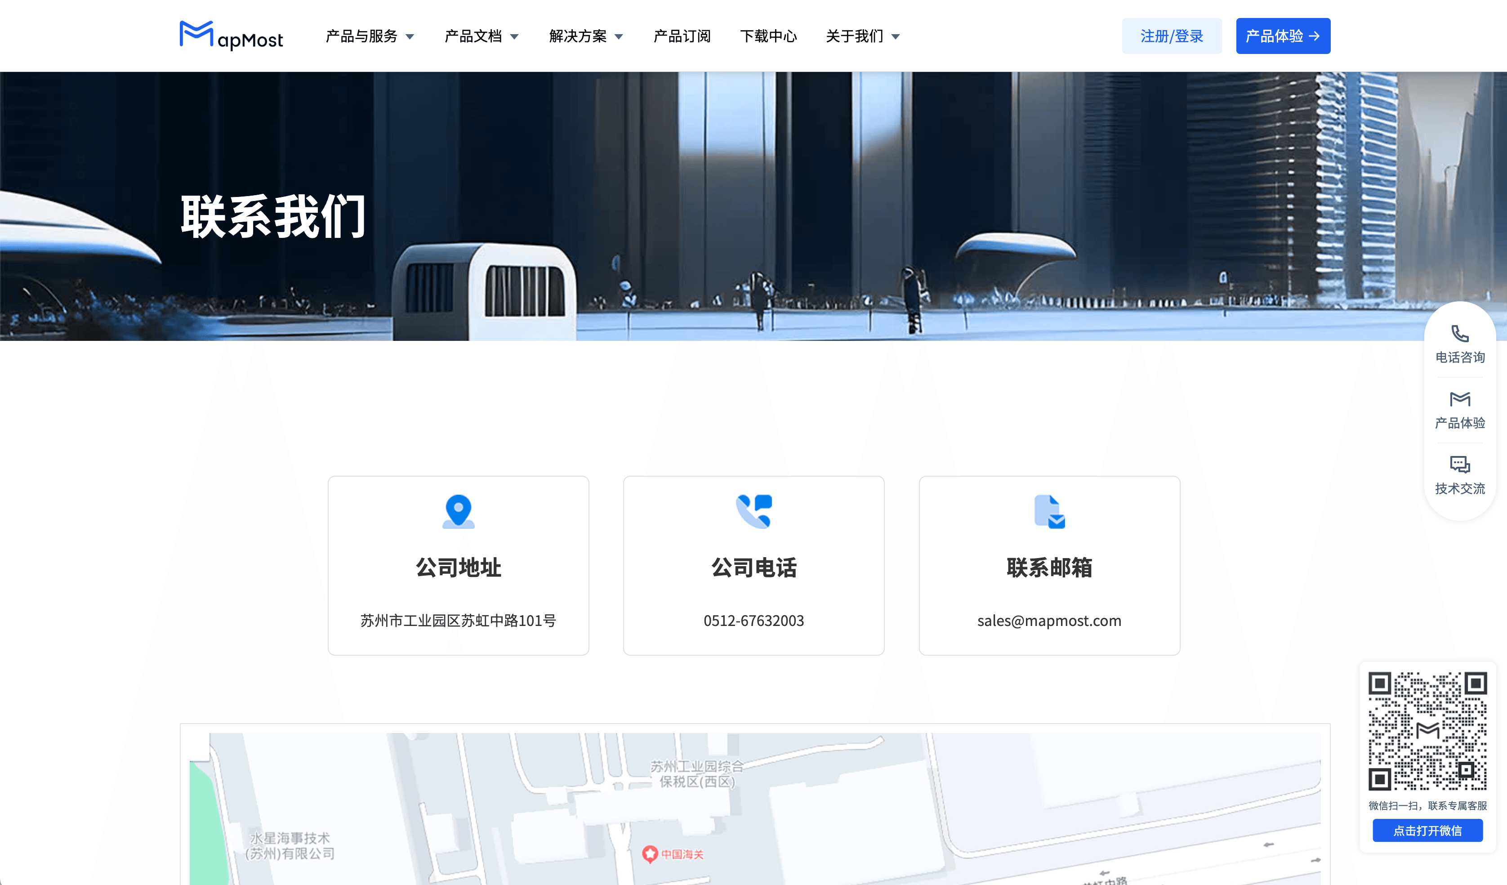
Task: Click the email document icon above 联系邮箱
Action: coord(1049,511)
